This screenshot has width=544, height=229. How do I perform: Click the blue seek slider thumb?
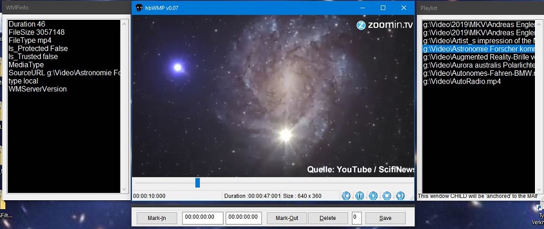coord(198,183)
